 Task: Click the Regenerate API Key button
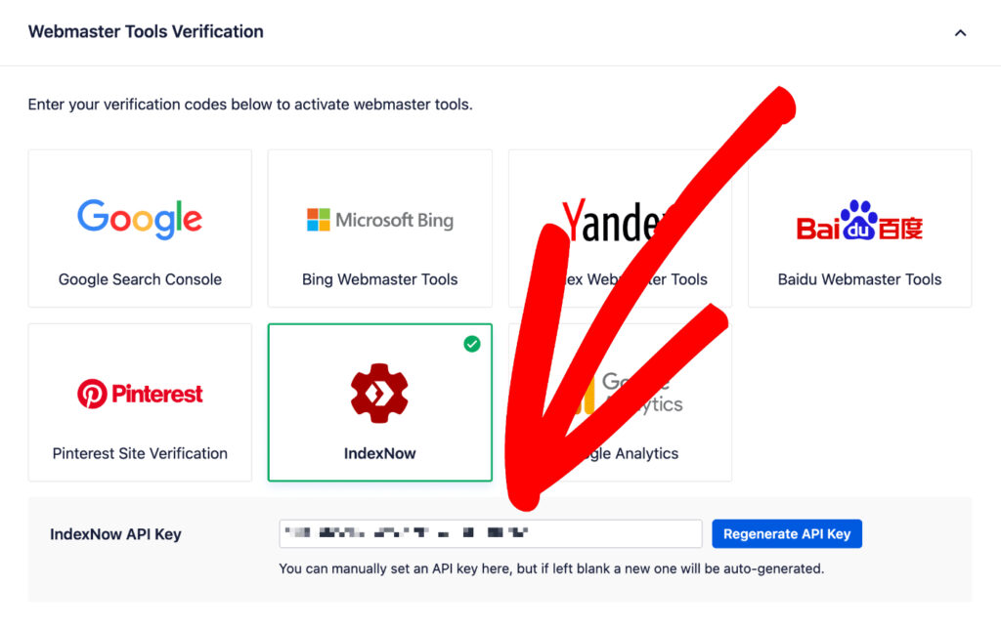point(787,533)
